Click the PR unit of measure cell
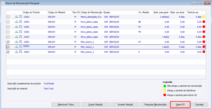This screenshot has height=109, width=212. pyautogui.click(x=140, y=32)
